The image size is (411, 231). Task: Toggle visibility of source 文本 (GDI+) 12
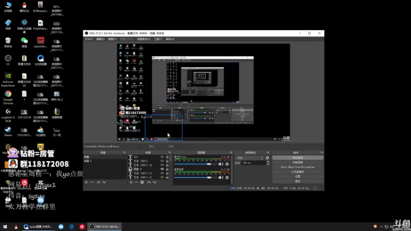162,177
